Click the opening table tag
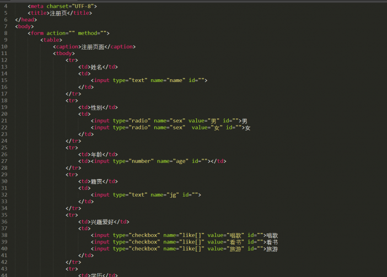Image resolution: width=387 pixels, height=277 pixels. [51, 40]
